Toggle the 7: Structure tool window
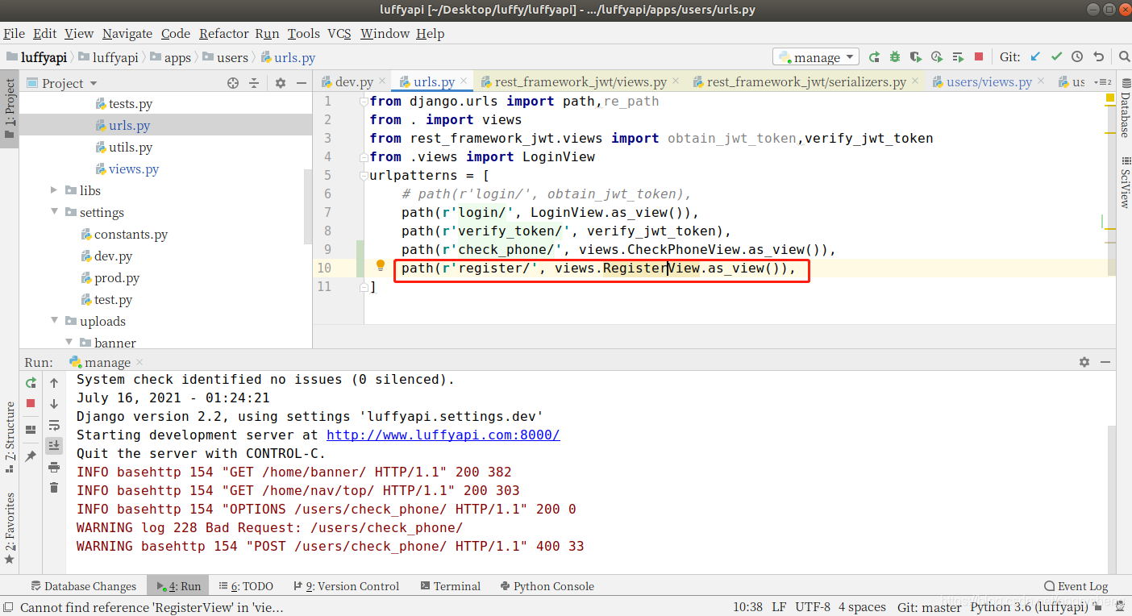 10,436
